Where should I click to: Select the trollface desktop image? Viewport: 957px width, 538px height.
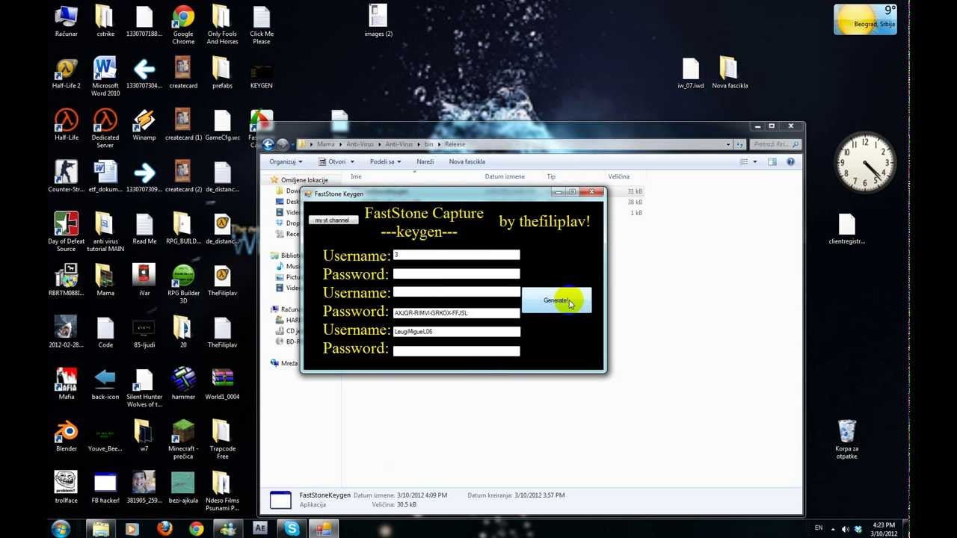pyautogui.click(x=67, y=487)
